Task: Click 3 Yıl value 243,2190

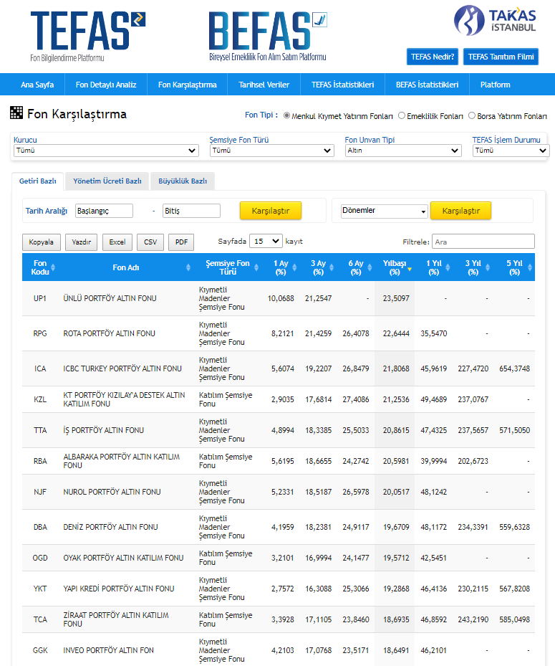Action: (x=473, y=619)
